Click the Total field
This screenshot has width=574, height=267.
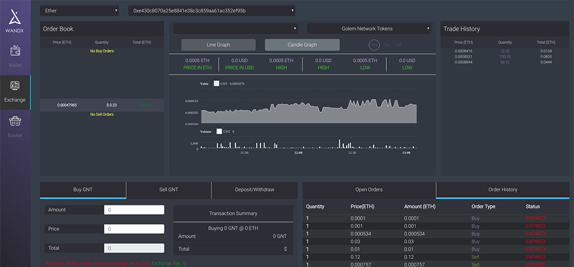(134, 248)
